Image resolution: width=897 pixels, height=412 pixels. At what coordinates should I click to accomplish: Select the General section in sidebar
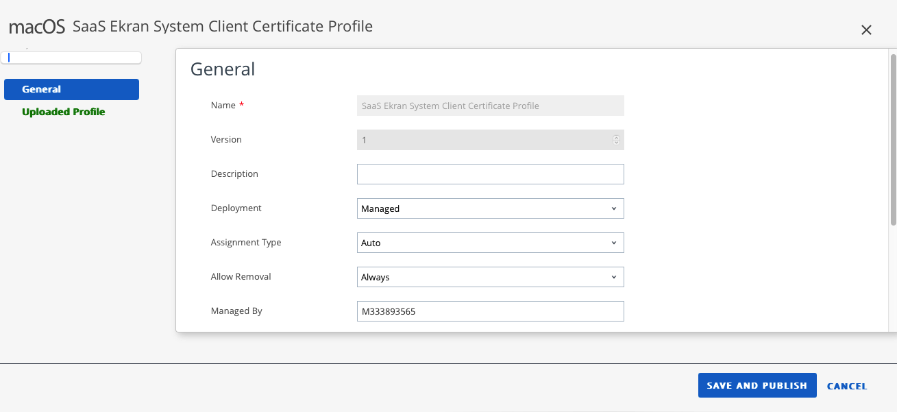click(71, 89)
